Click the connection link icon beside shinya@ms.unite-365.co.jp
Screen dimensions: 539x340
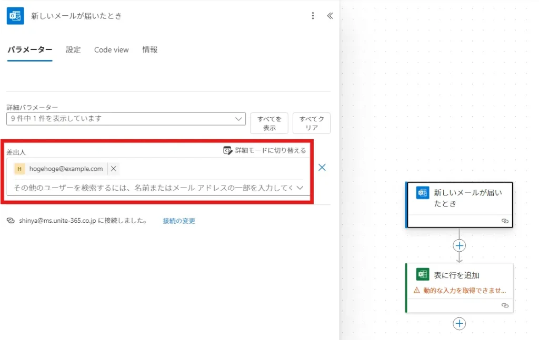point(10,221)
